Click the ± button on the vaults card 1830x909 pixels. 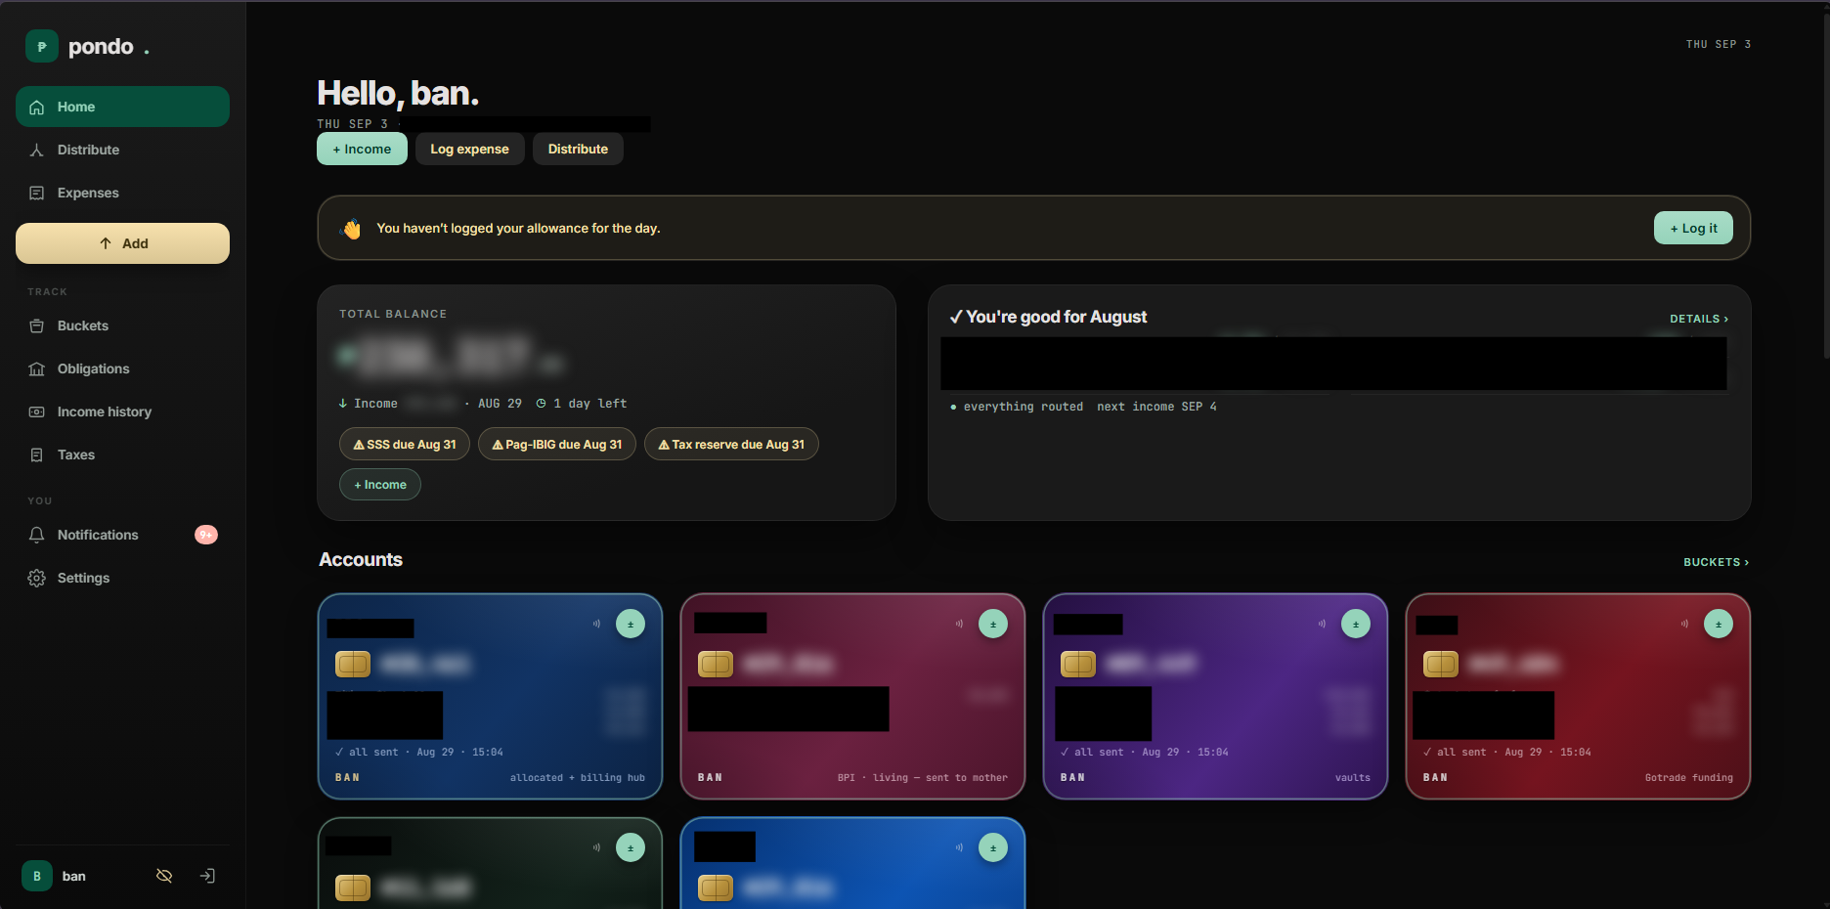click(x=1356, y=624)
